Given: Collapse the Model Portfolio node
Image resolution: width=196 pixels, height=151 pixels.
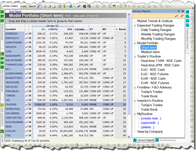Looking at the screenshot, I should [135, 43].
